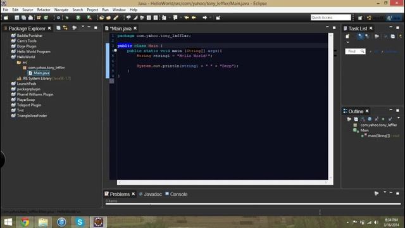Click the New file wizard toolbar icon
The image size is (405, 228).
[6, 18]
